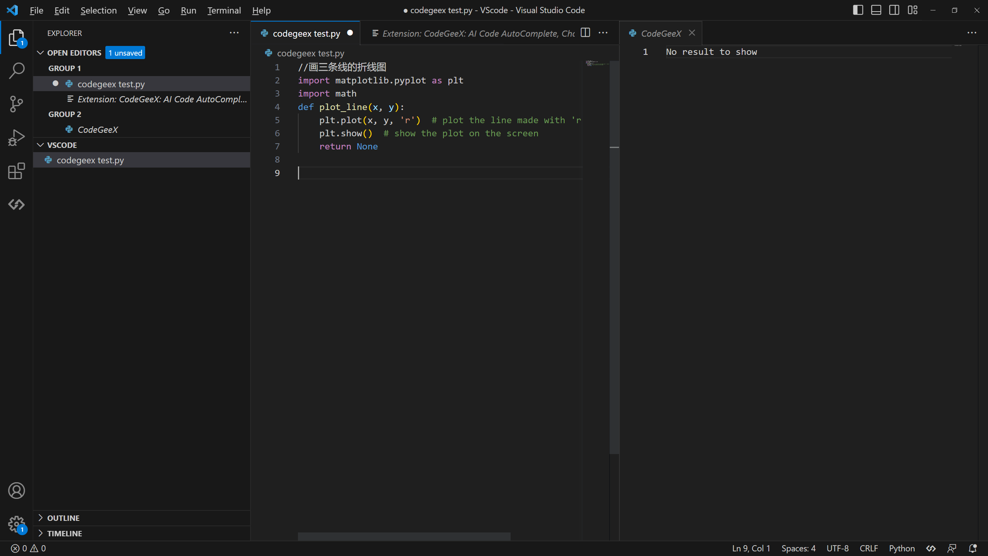
Task: Open the Terminal menu
Action: [224, 10]
